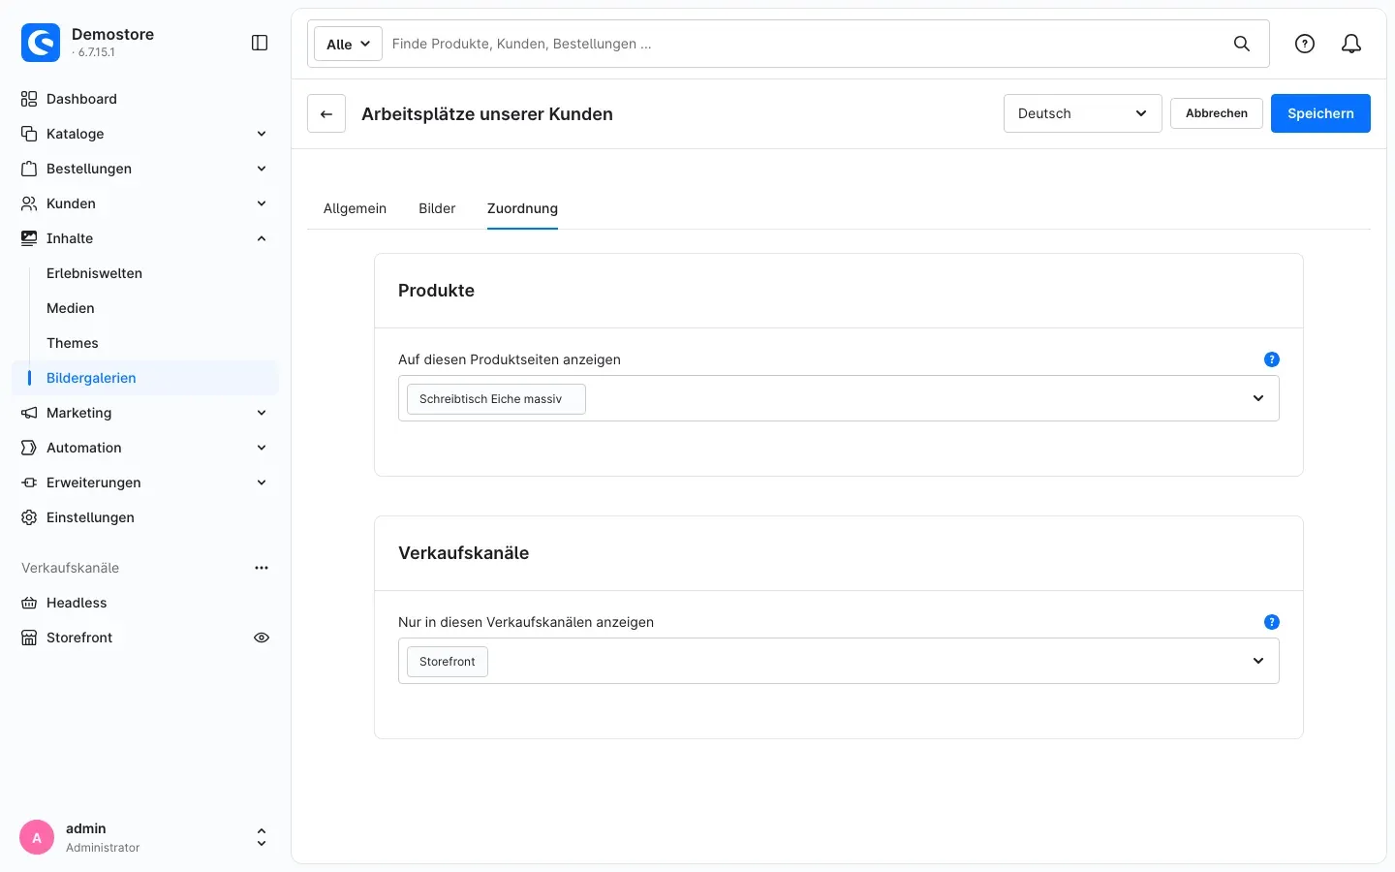
Task: Click the Abbrechen button
Action: point(1217,113)
